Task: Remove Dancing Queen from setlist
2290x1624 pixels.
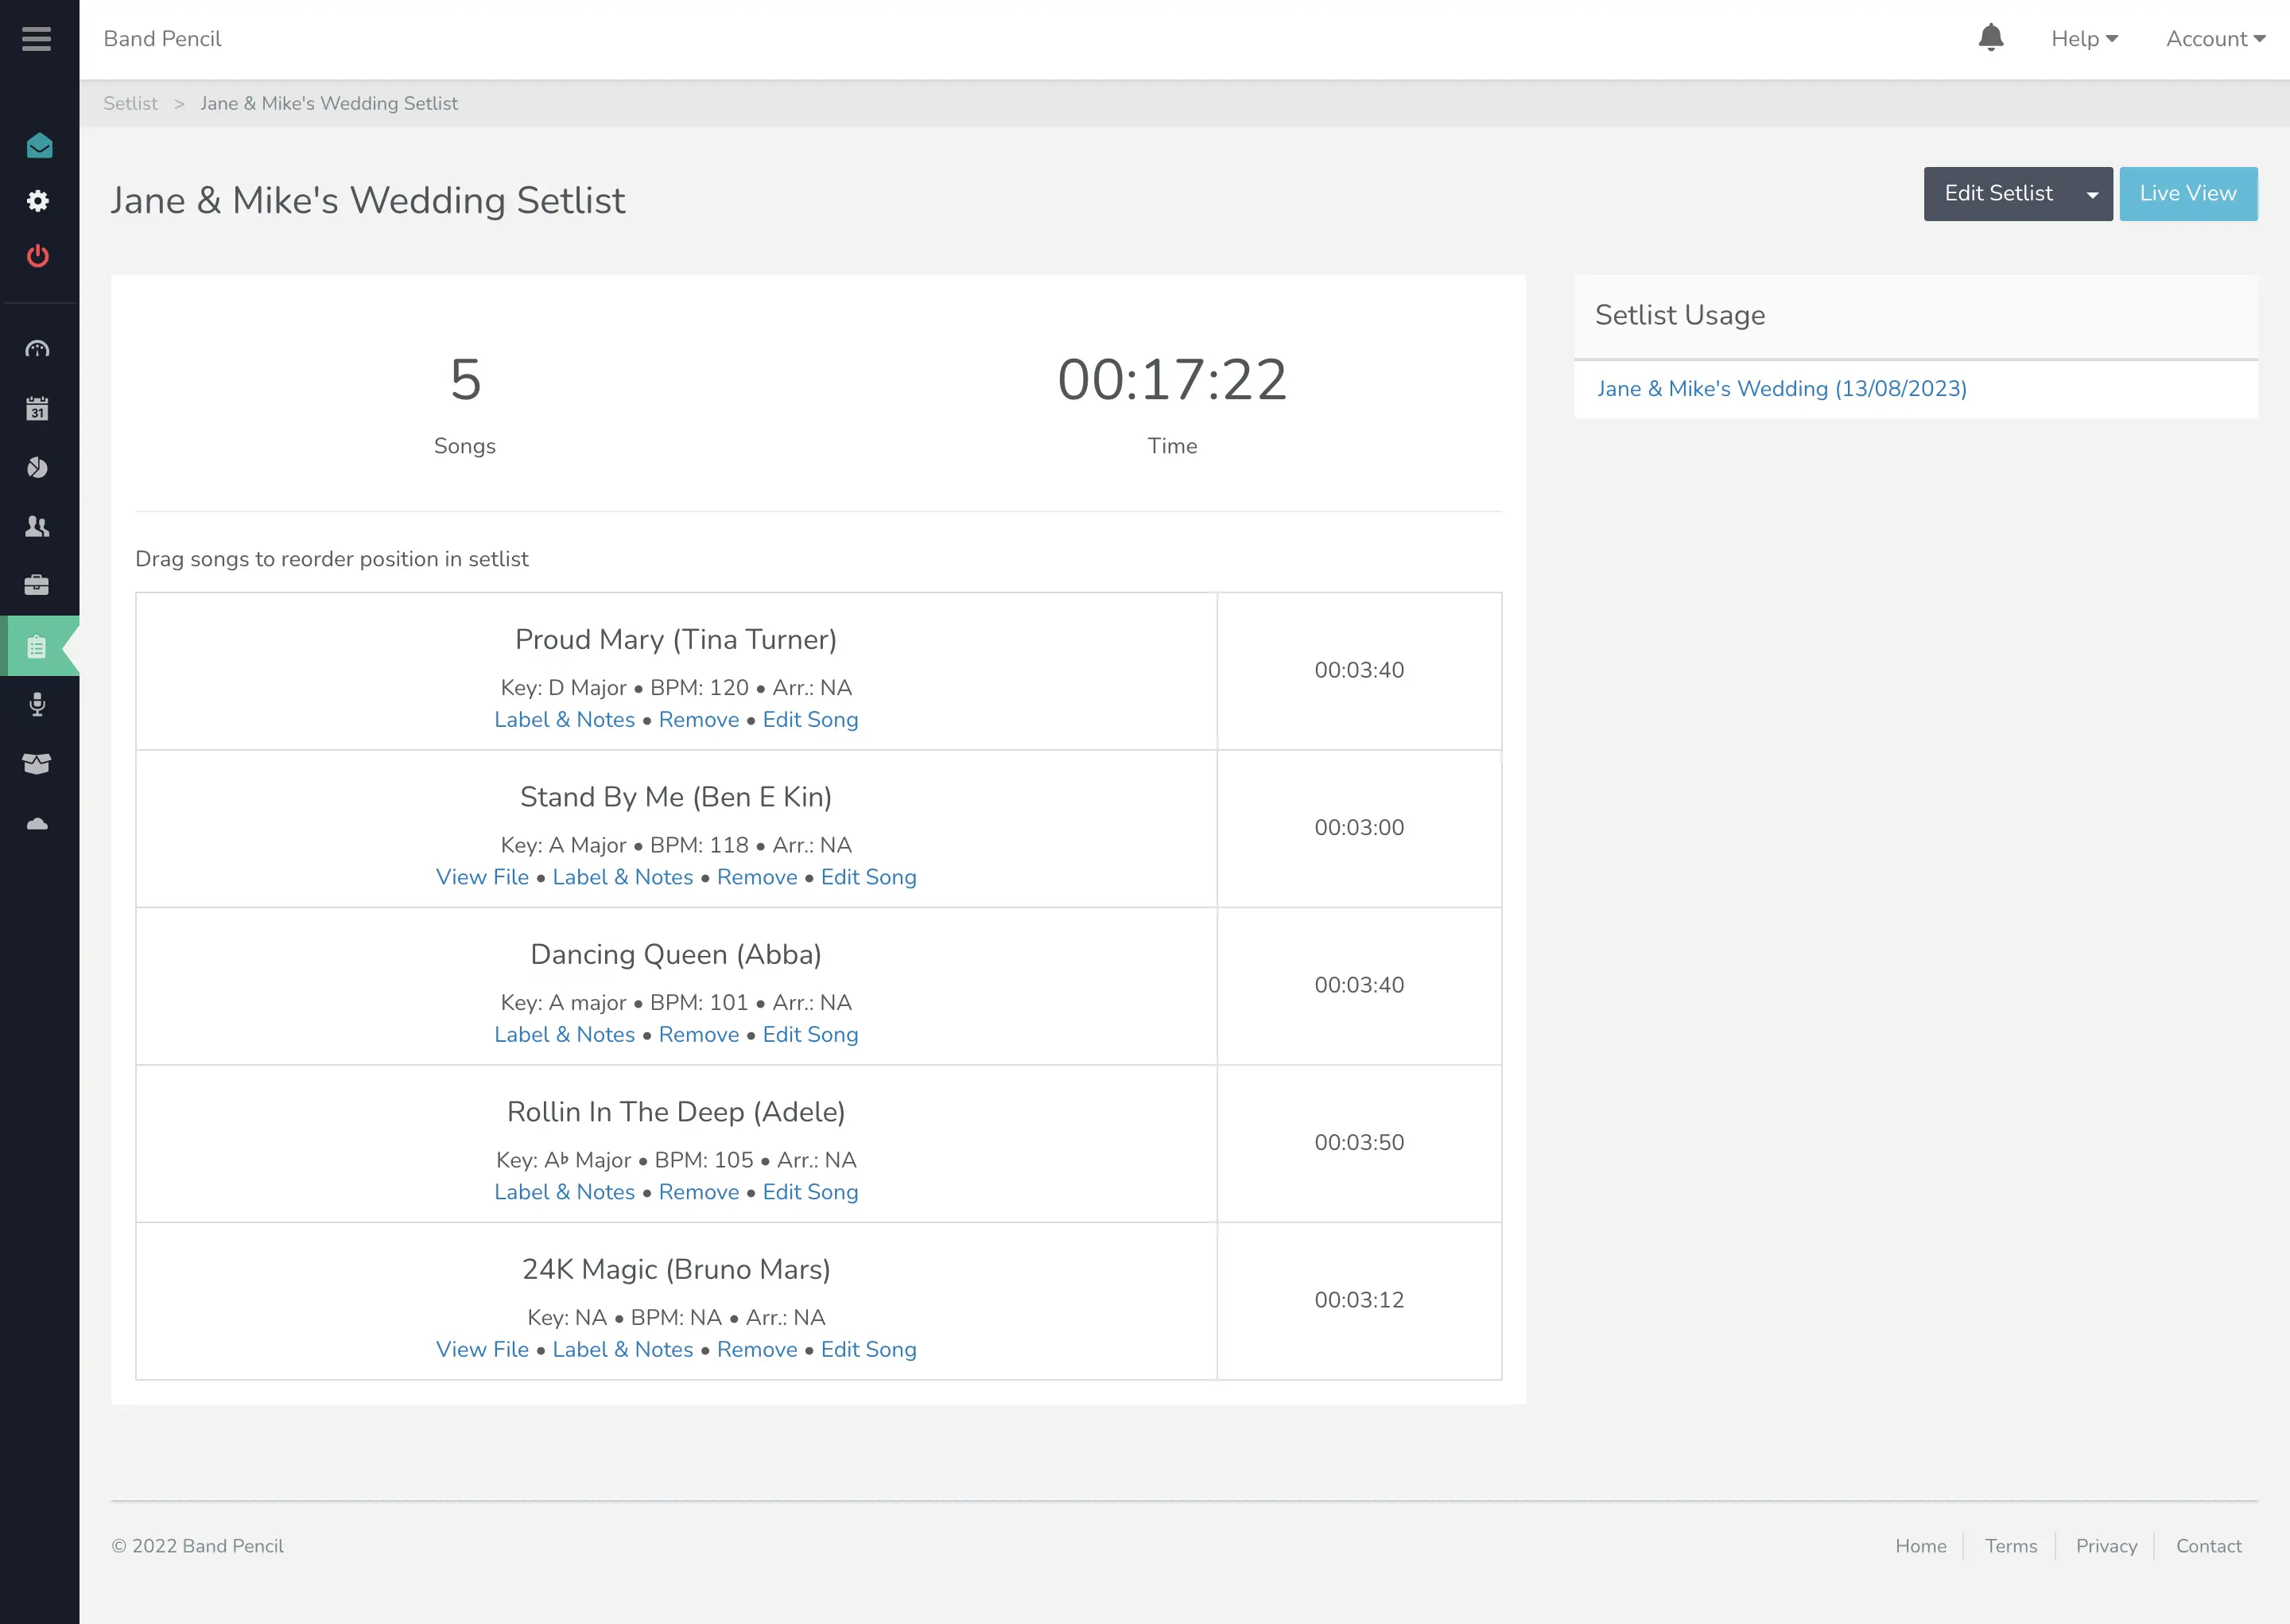Action: [x=699, y=1035]
